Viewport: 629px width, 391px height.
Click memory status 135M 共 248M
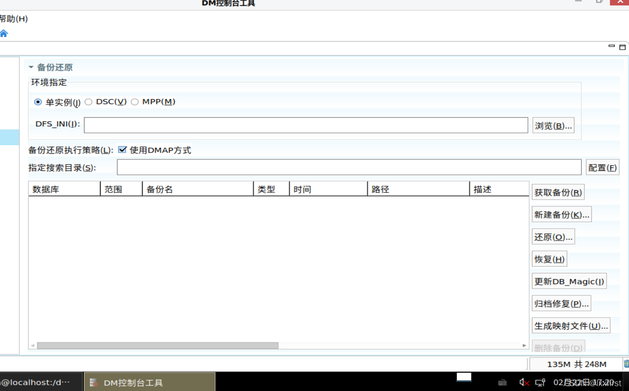[576, 364]
